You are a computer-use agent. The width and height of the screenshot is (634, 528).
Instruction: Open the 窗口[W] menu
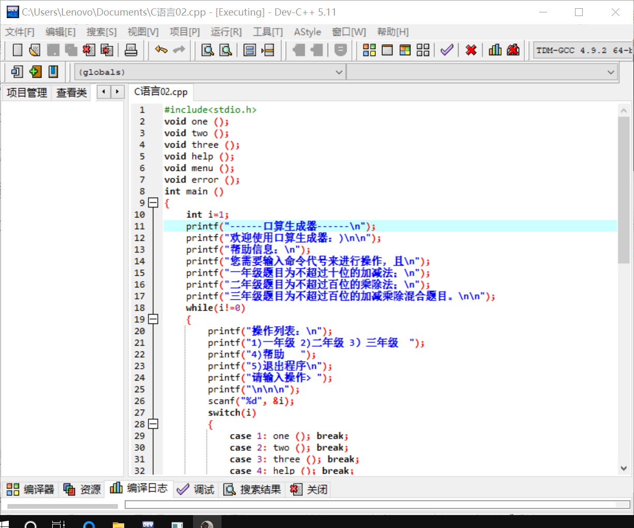point(349,32)
